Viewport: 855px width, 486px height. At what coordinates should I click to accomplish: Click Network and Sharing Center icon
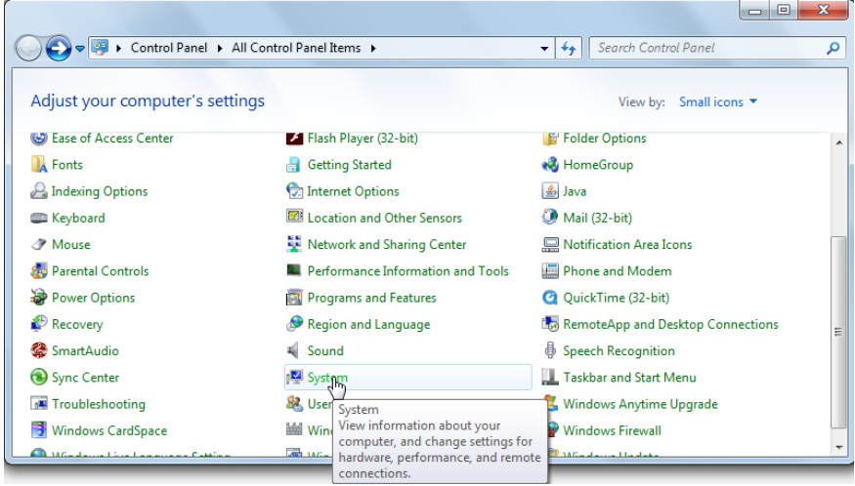[294, 245]
